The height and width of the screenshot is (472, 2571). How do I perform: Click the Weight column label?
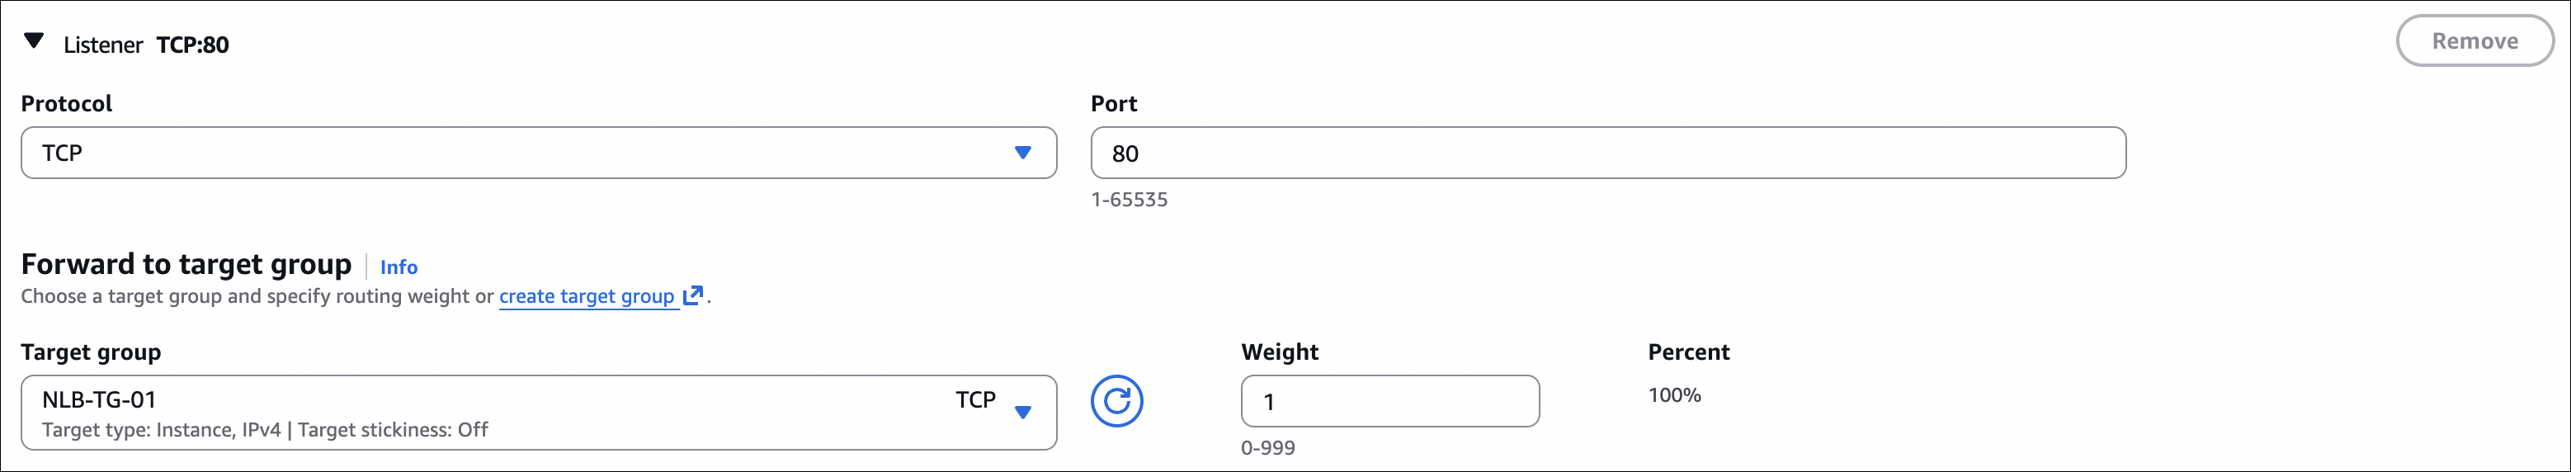pyautogui.click(x=1280, y=352)
